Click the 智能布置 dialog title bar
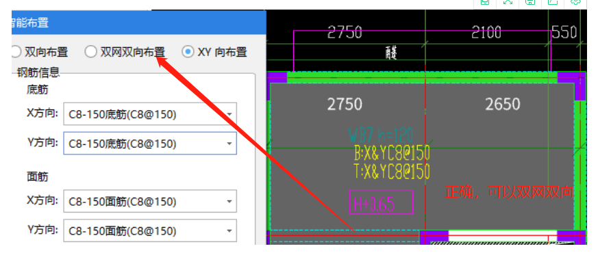The image size is (611, 268). [139, 23]
